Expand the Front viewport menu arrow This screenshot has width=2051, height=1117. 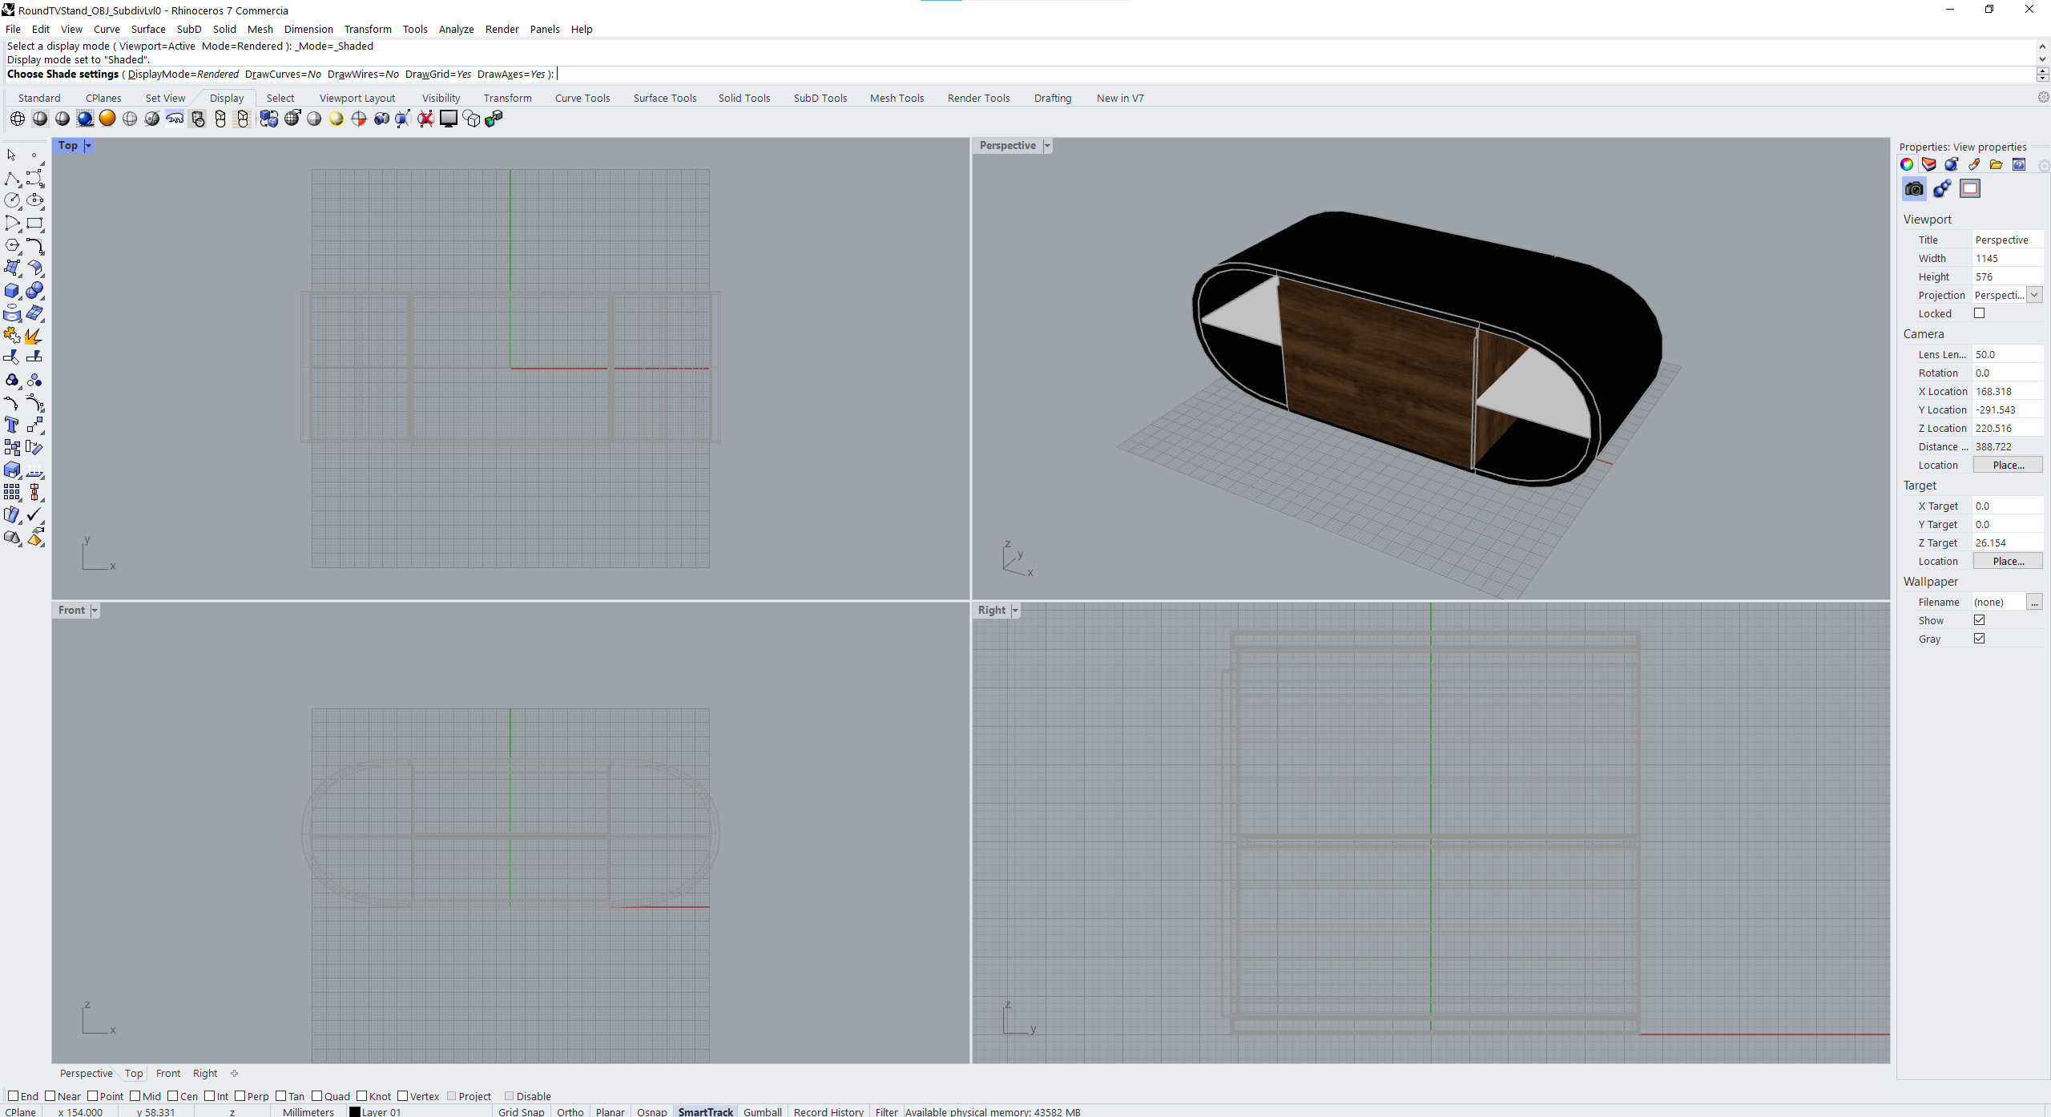(x=95, y=611)
